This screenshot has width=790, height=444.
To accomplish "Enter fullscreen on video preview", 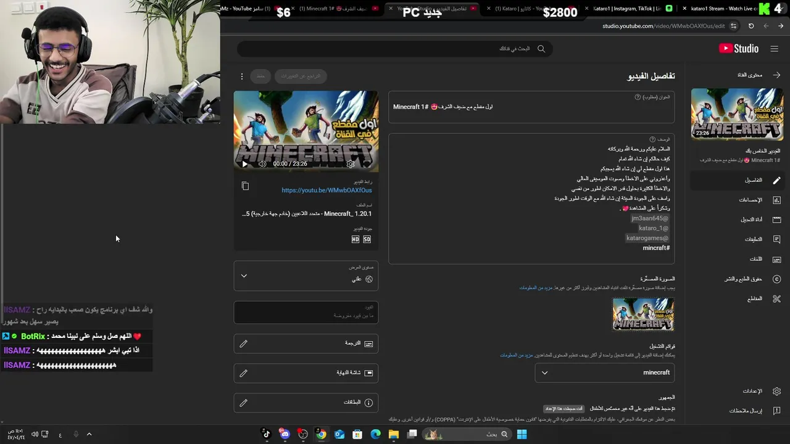I will (367, 164).
